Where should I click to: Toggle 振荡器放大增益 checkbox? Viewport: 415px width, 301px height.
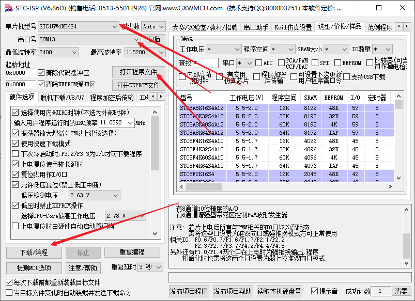point(16,133)
